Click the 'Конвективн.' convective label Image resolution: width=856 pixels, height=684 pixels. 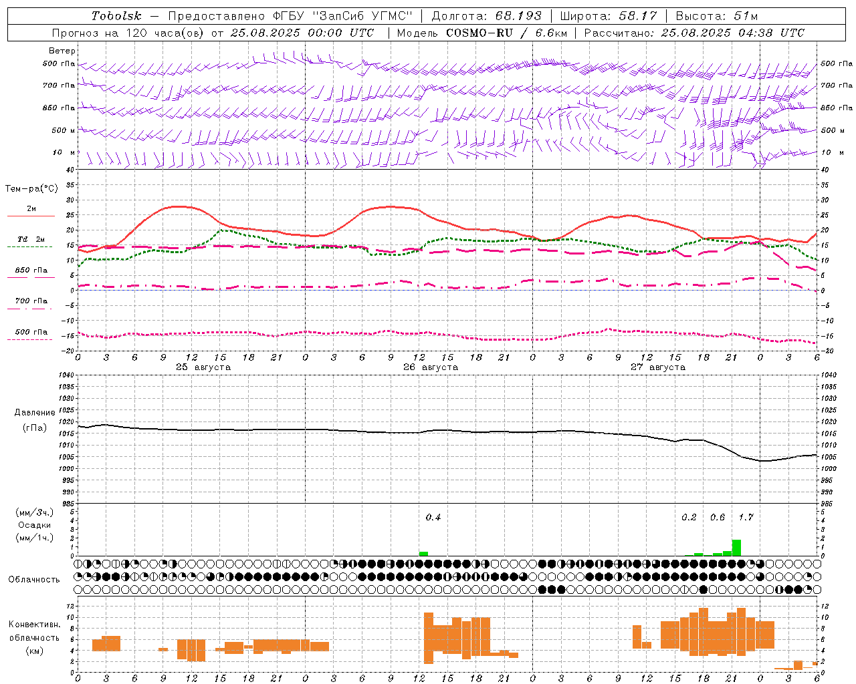(x=35, y=625)
